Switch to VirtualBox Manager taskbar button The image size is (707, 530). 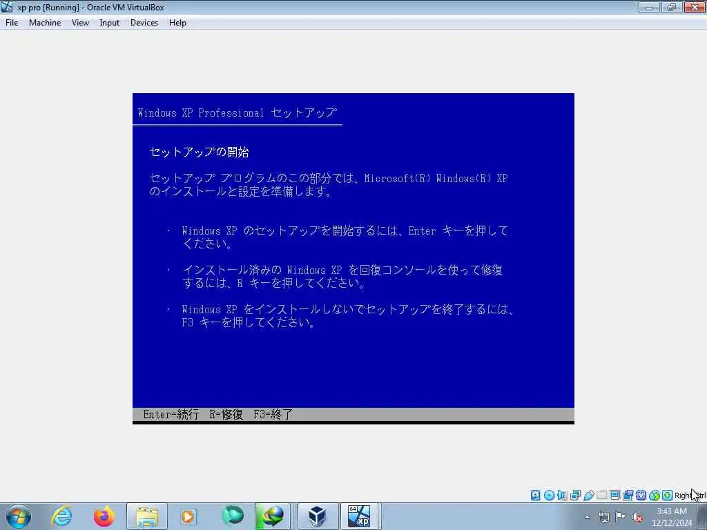pyautogui.click(x=318, y=516)
